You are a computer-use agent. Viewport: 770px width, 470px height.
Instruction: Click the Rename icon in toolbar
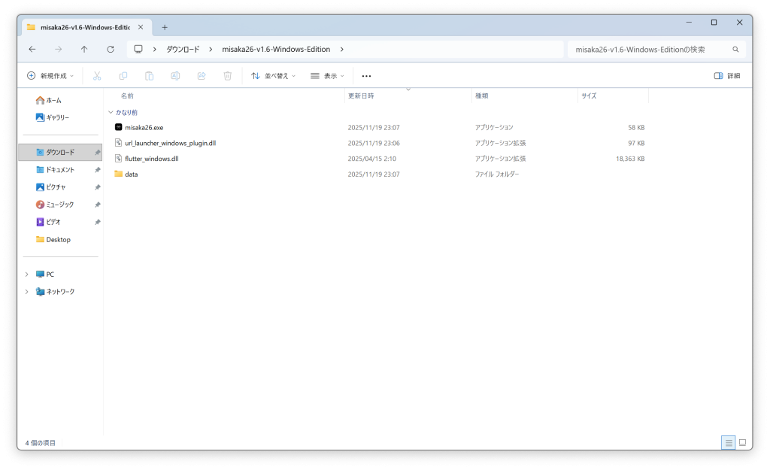click(175, 76)
